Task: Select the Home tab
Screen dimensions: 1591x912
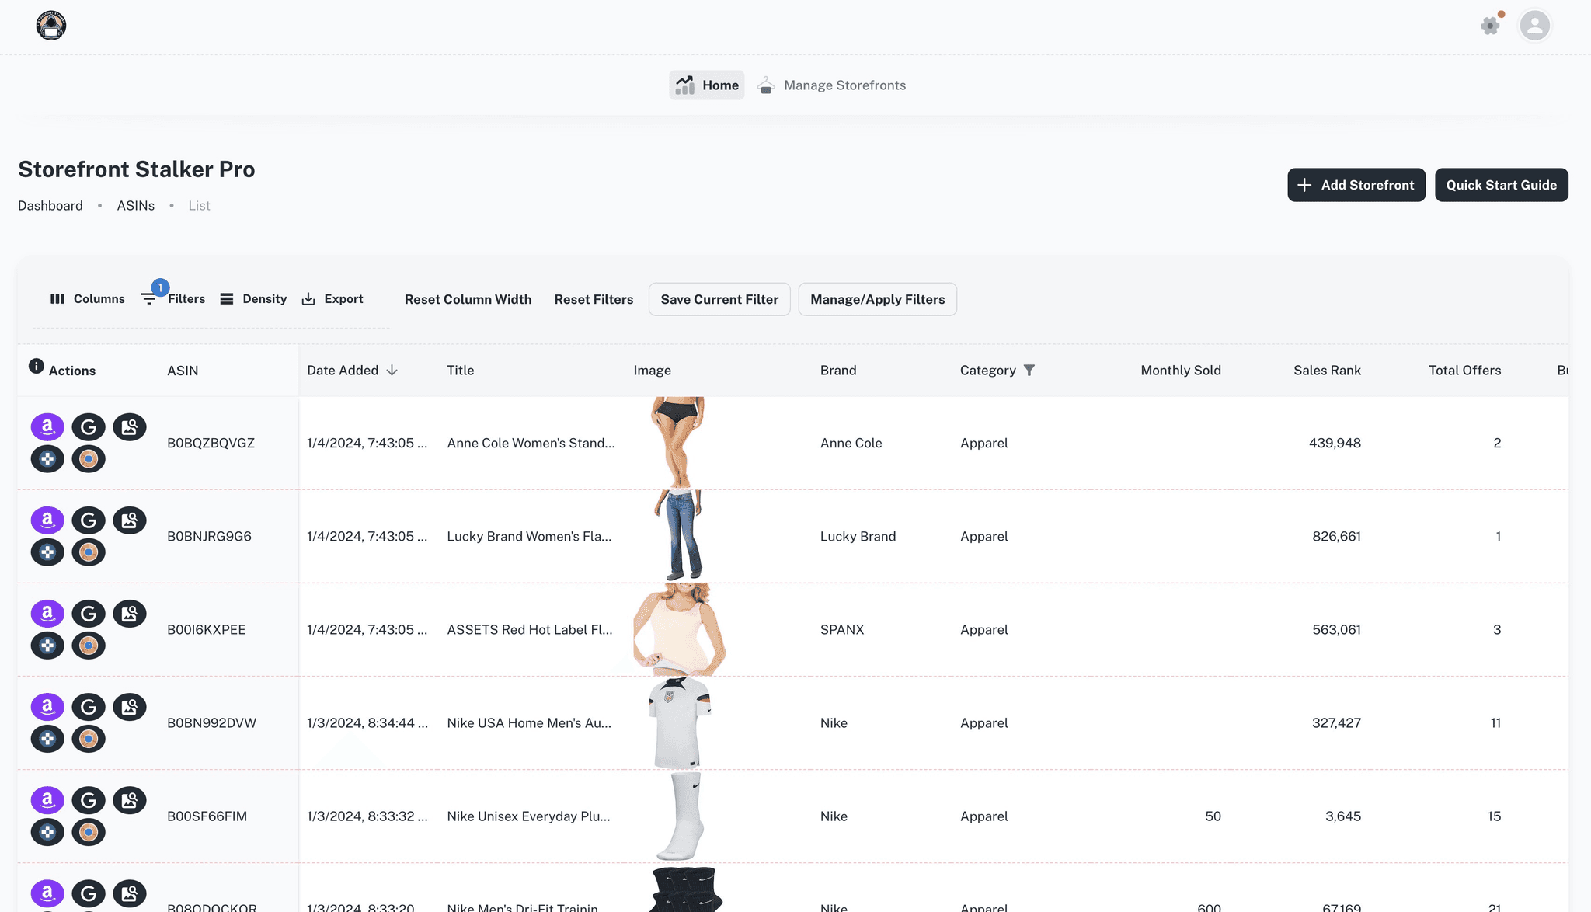Action: (x=707, y=85)
